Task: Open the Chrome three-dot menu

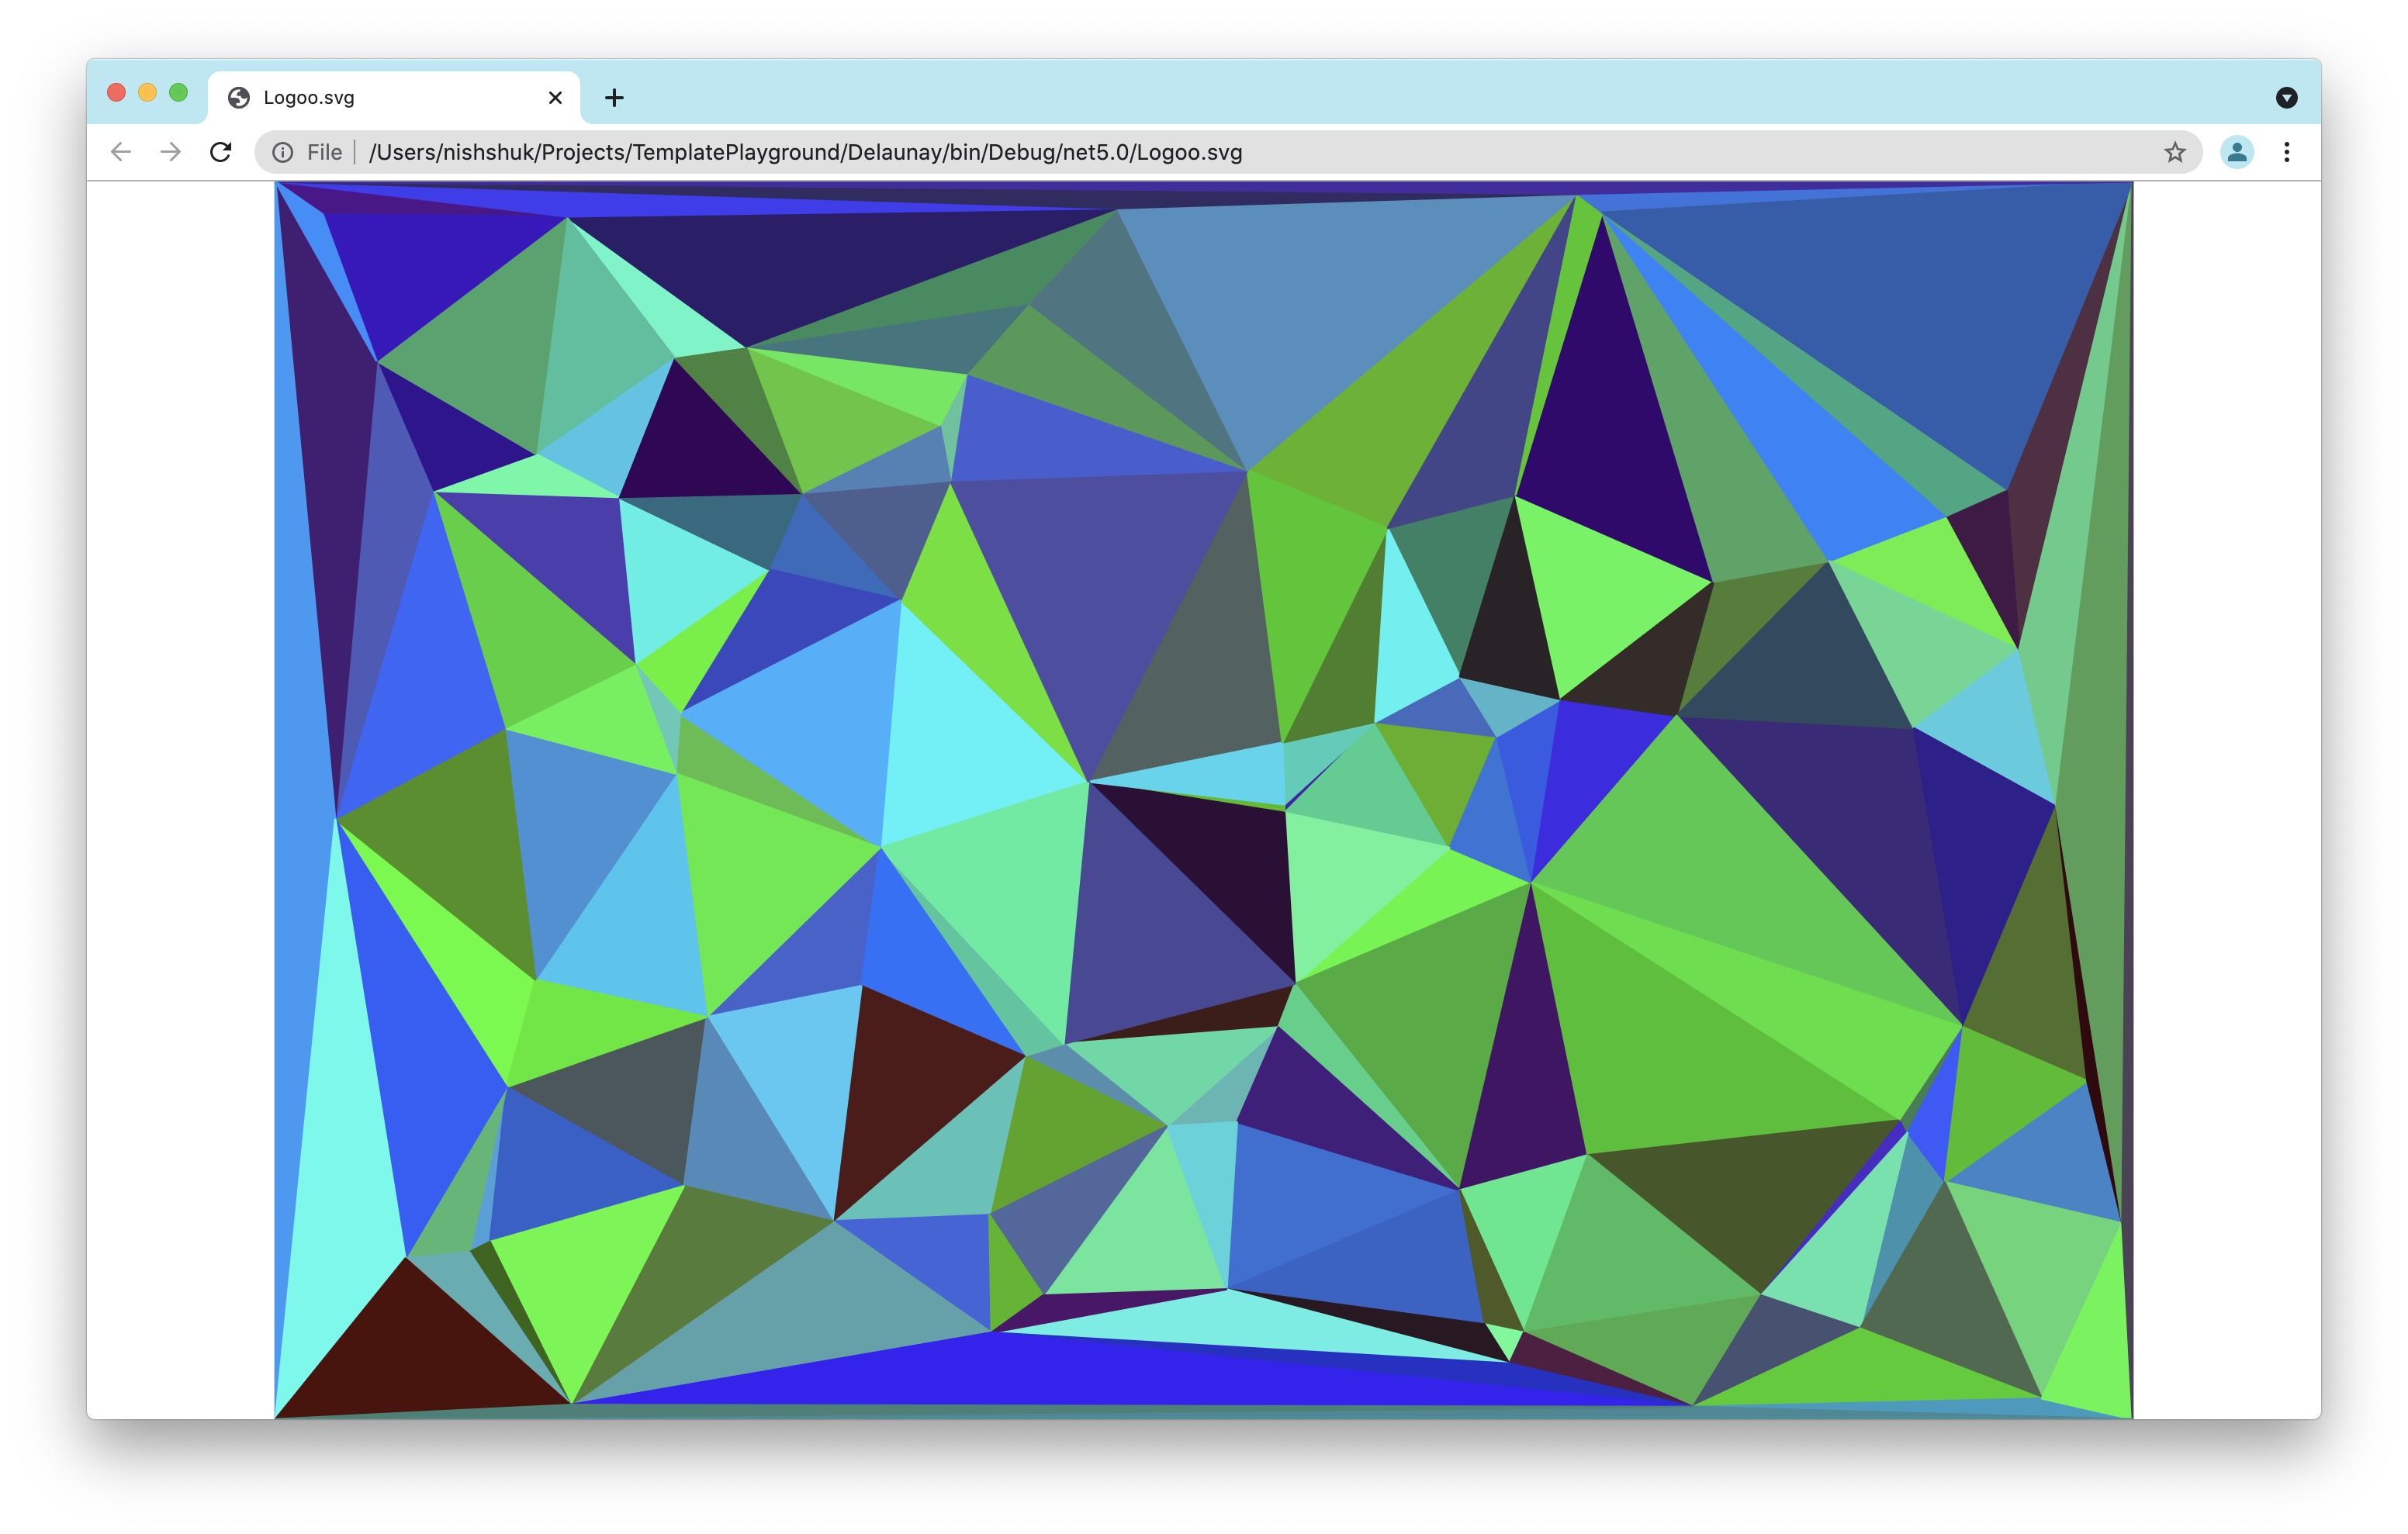Action: 2287,152
